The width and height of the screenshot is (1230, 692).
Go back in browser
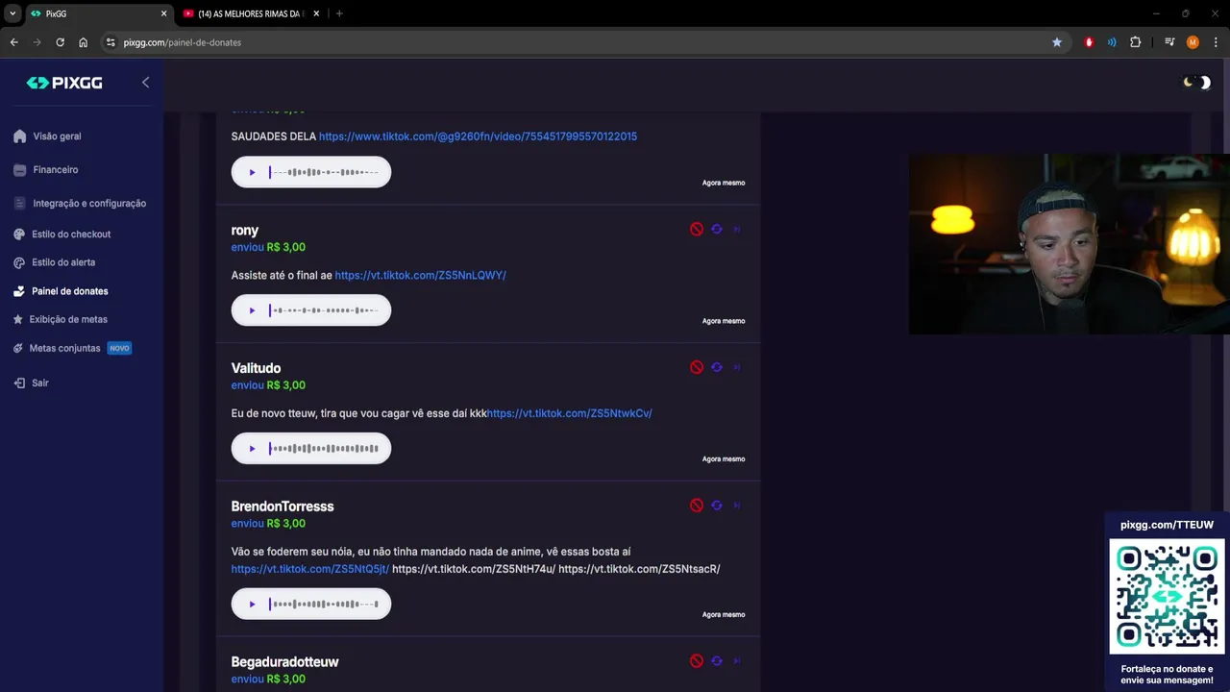(x=13, y=42)
